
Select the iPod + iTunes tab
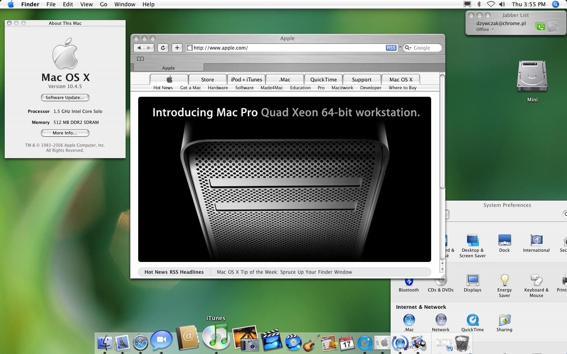(246, 79)
